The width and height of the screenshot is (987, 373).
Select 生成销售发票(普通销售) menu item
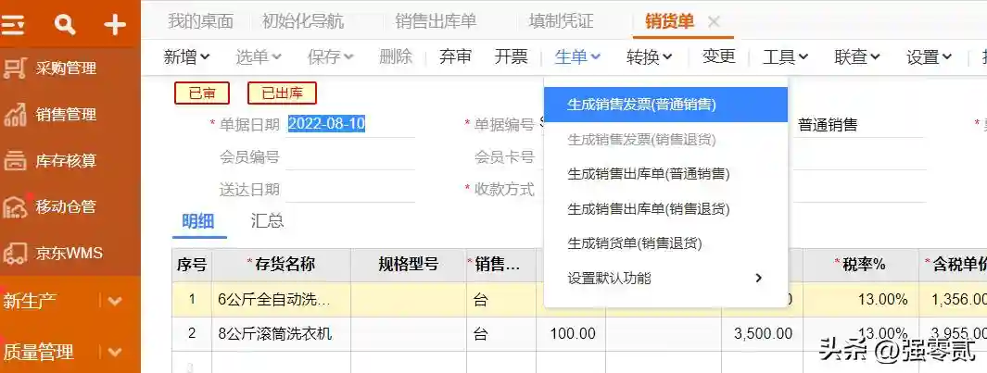point(641,105)
